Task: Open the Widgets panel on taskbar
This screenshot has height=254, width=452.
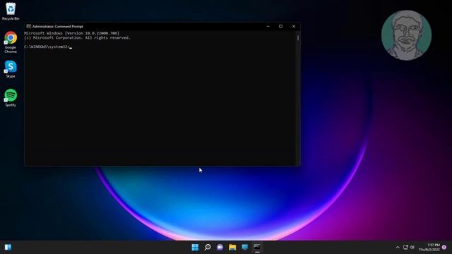Action: point(8,247)
